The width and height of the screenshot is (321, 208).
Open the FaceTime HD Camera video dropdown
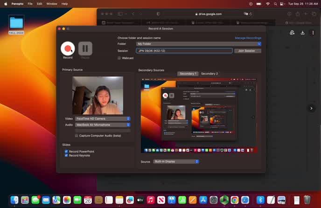103,119
